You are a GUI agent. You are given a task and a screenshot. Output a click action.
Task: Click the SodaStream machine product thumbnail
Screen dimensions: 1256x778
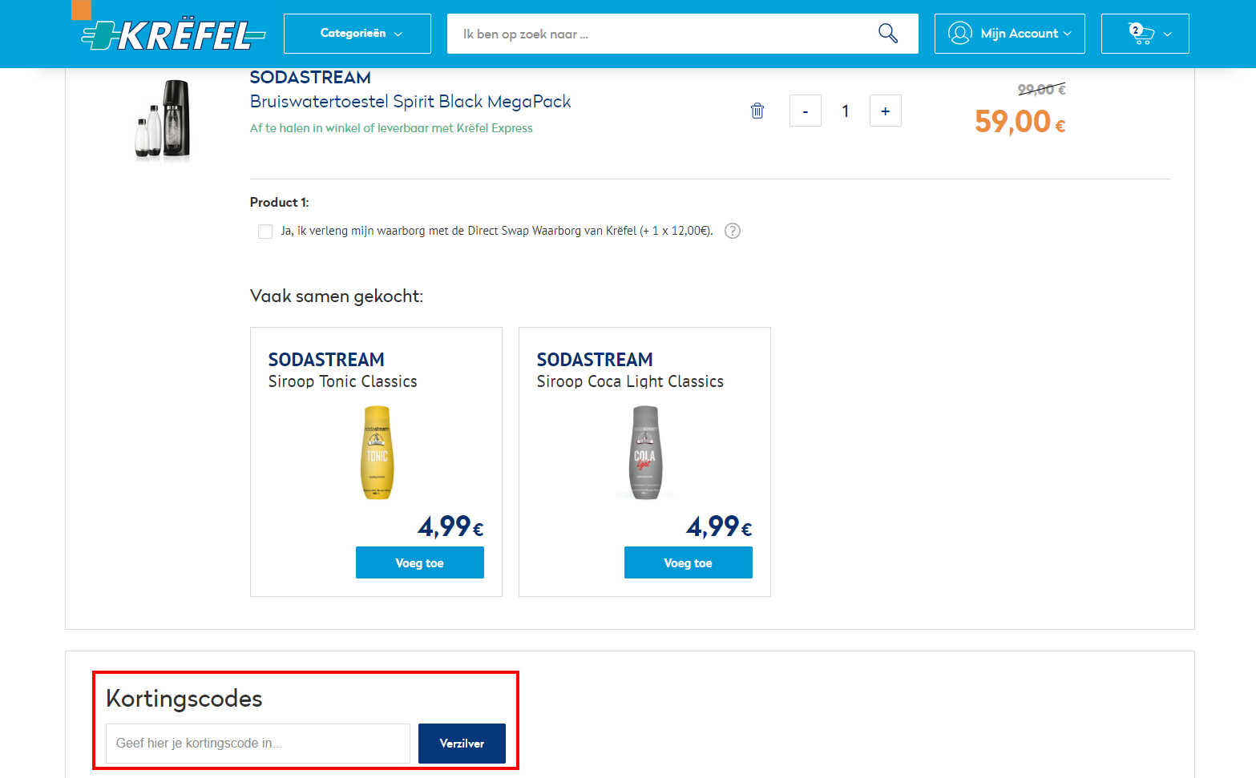164,120
